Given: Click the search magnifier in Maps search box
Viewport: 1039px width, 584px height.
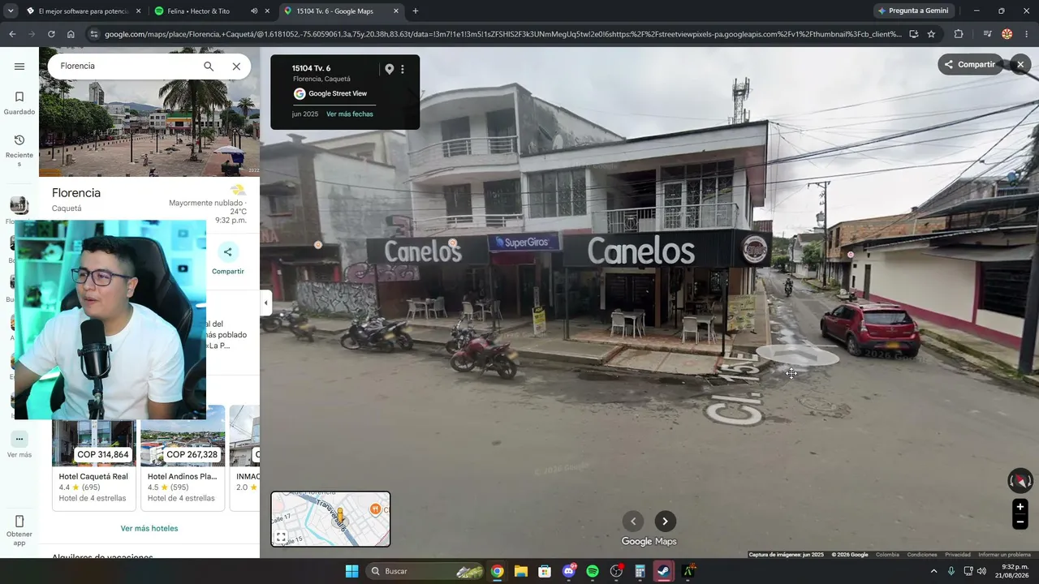Looking at the screenshot, I should pos(209,67).
